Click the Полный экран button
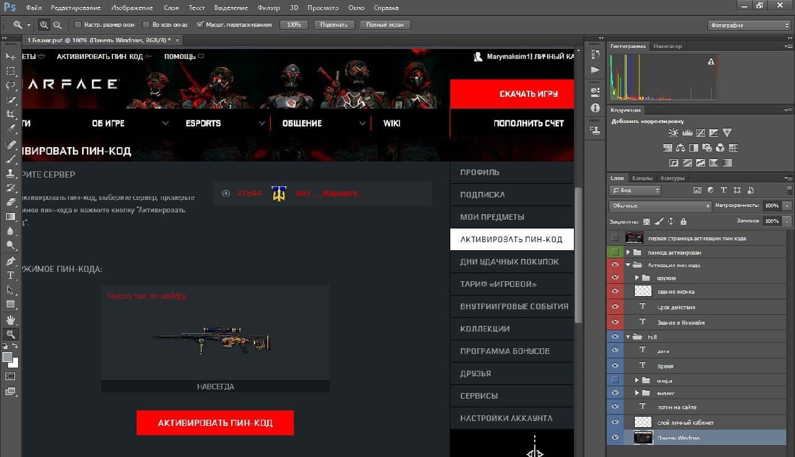Screen dimensions: 795x457 [x=384, y=25]
